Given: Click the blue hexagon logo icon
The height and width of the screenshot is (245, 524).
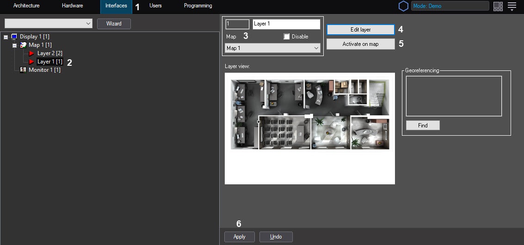Looking at the screenshot, I should 403,6.
